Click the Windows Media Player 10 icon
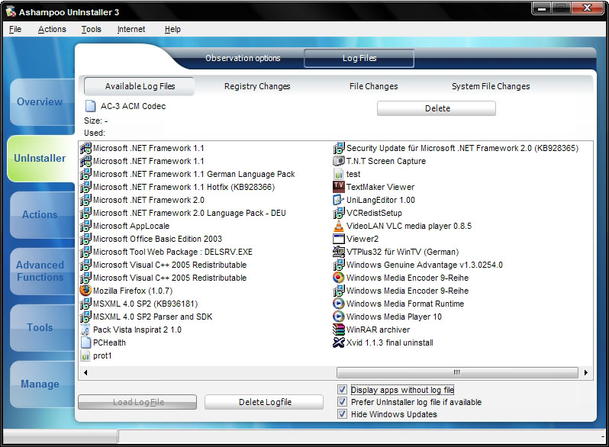This screenshot has height=447, width=609. point(339,317)
